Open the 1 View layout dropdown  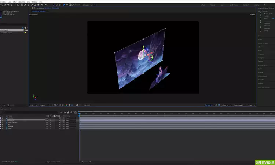coord(251,105)
